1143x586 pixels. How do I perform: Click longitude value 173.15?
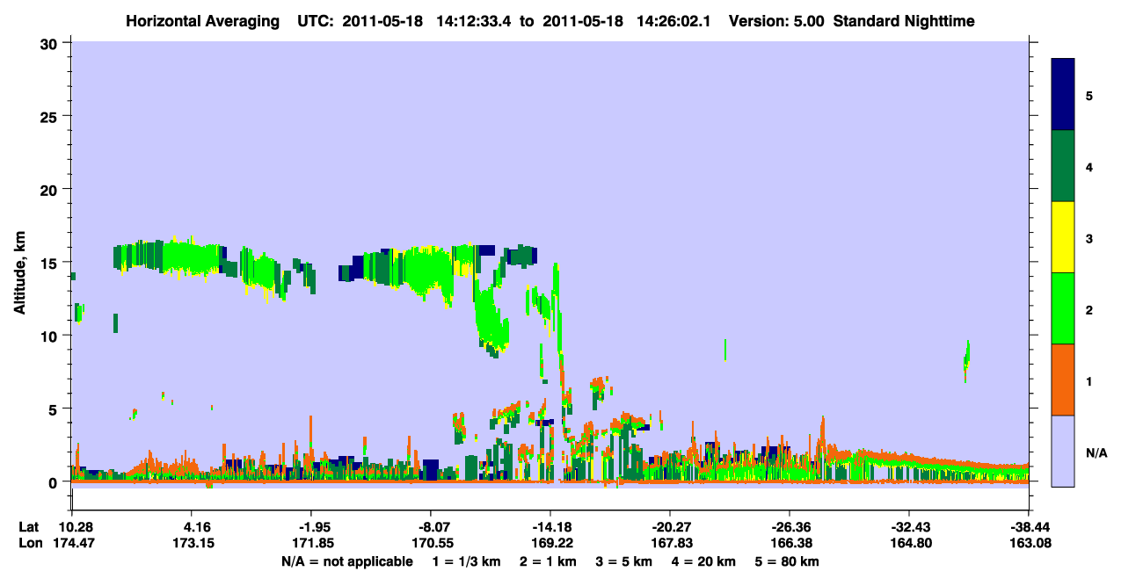pyautogui.click(x=194, y=543)
